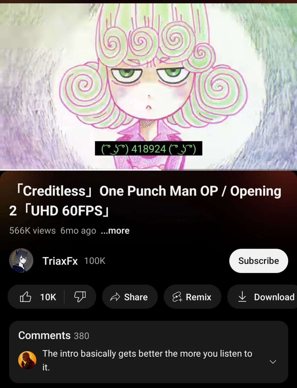Tap the thumbs-down dislike icon
Screen dimensions: 297x388
click(x=80, y=297)
